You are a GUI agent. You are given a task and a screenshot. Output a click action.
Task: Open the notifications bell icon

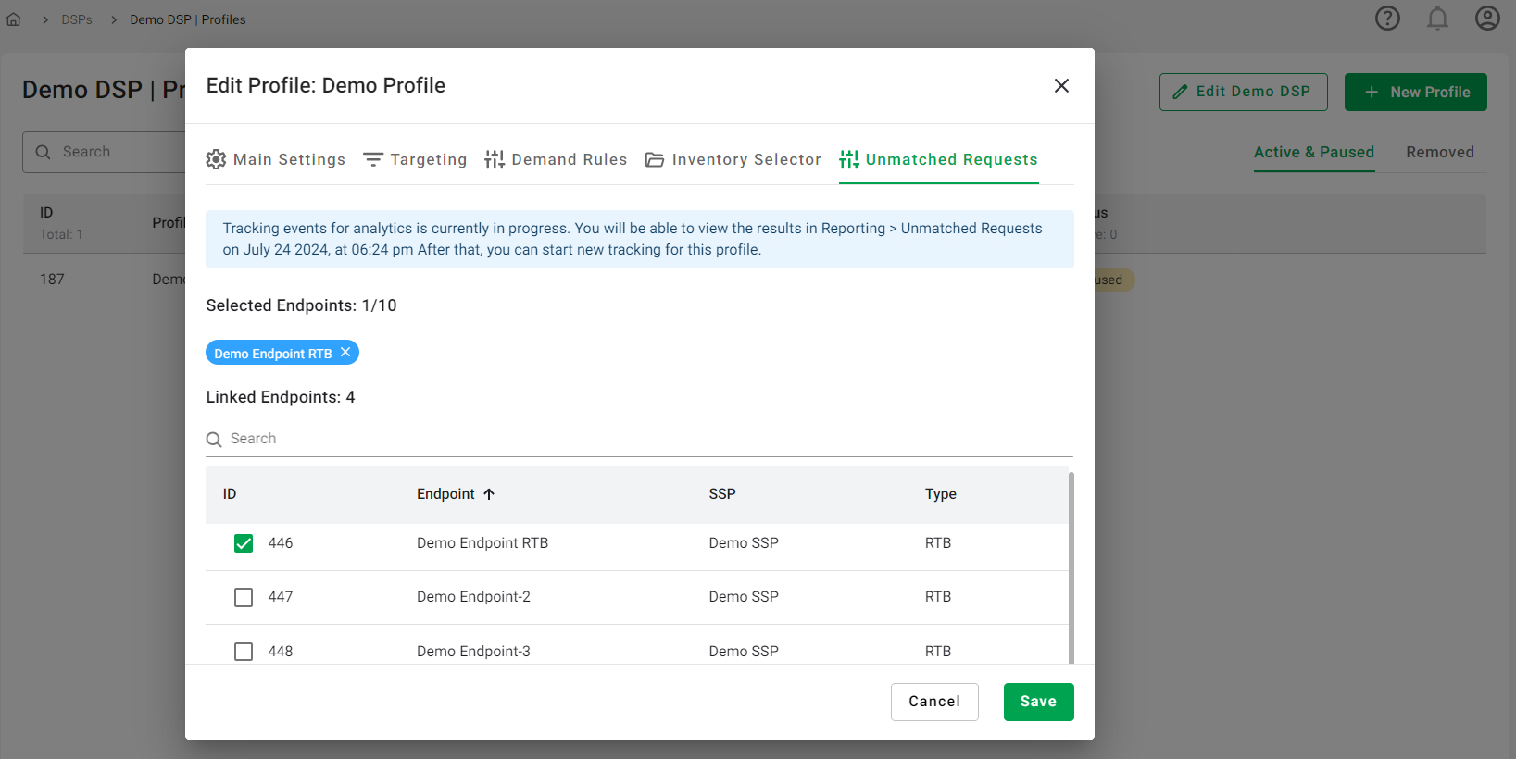pos(1437,19)
